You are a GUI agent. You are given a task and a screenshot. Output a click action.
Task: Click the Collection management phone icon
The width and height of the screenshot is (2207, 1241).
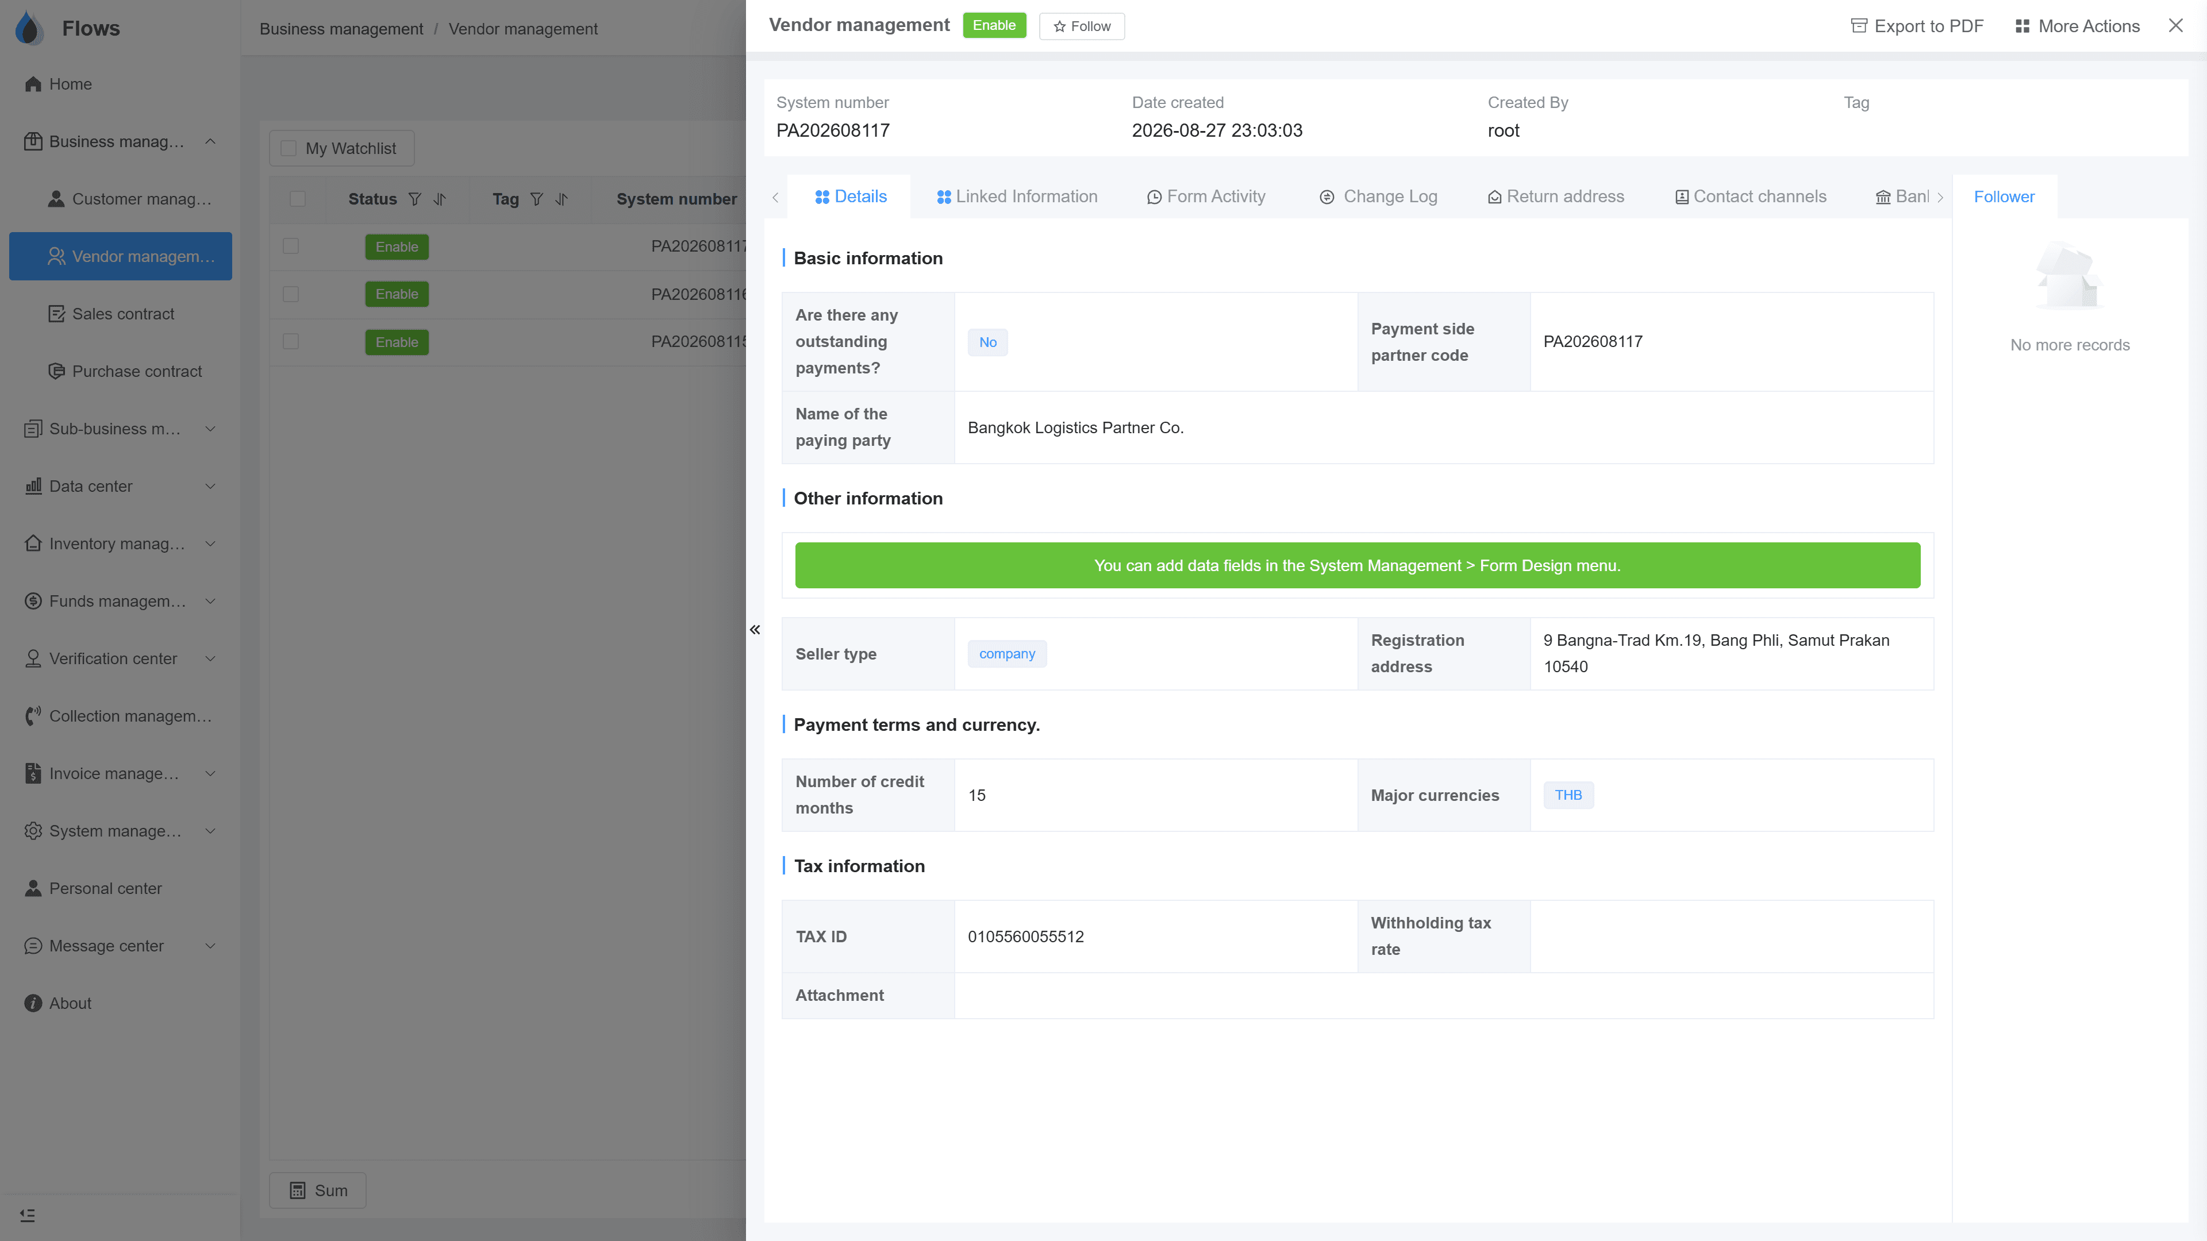(x=33, y=715)
